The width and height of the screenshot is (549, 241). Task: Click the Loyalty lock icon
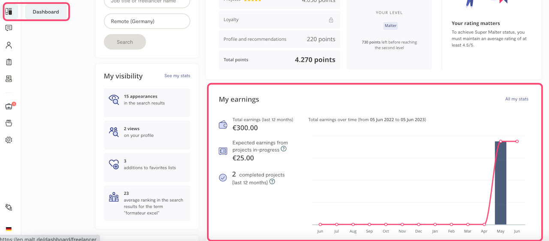coord(331,20)
